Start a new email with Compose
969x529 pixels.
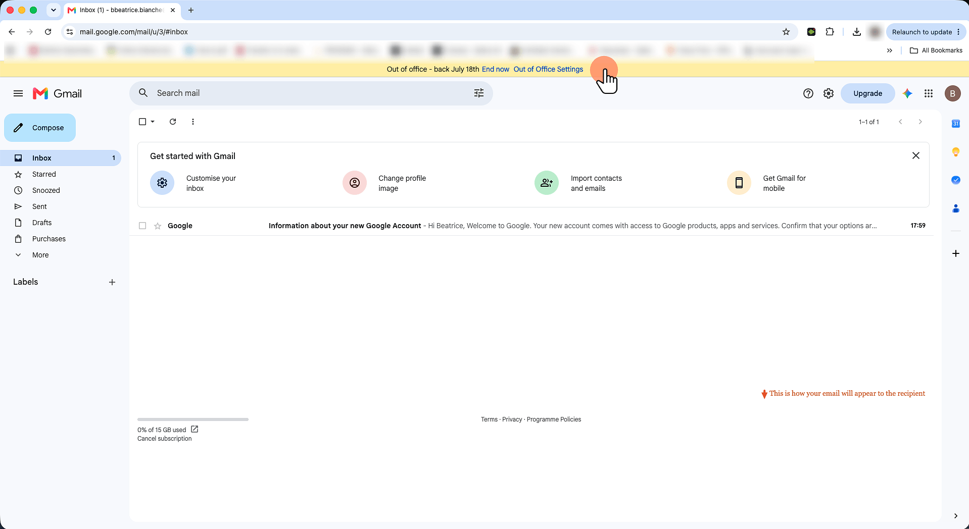(40, 128)
